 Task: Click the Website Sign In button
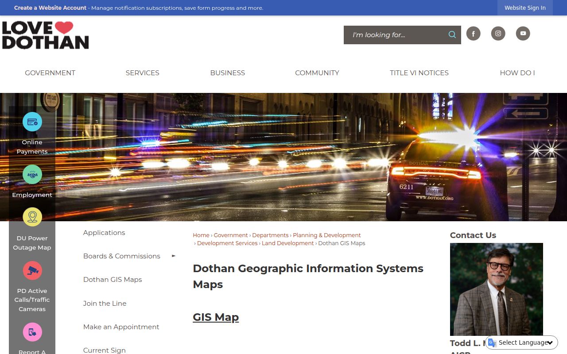tap(525, 8)
